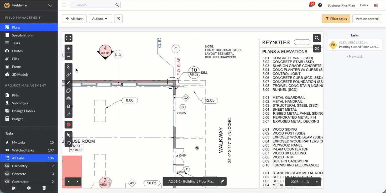Toggle markup visibility eye icon
386x193 pixels.
click(317, 49)
